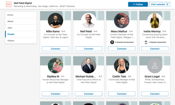Click Grant Lingel's placeholder avatar icon

[x=155, y=65]
